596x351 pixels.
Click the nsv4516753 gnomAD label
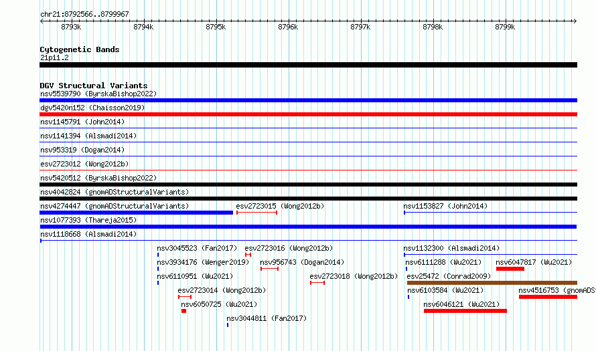click(557, 290)
